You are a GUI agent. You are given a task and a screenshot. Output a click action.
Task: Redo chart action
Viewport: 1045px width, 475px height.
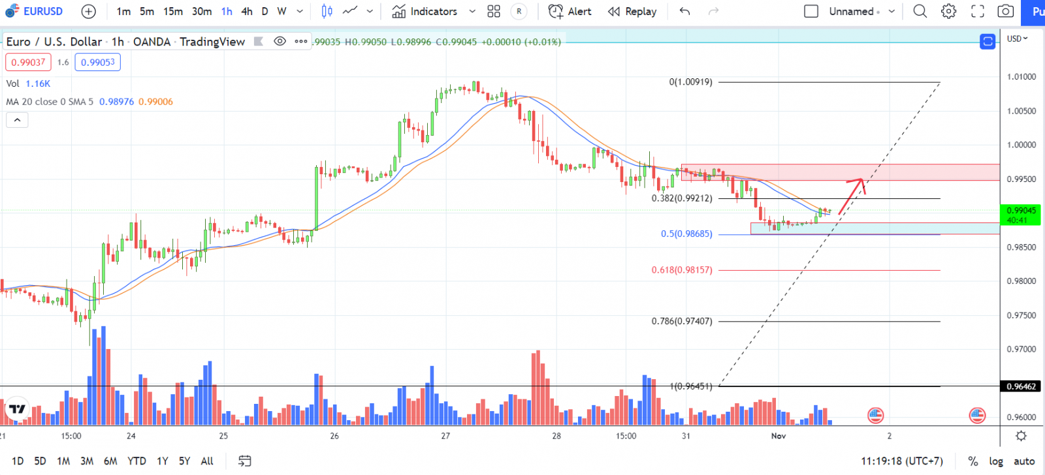(714, 11)
